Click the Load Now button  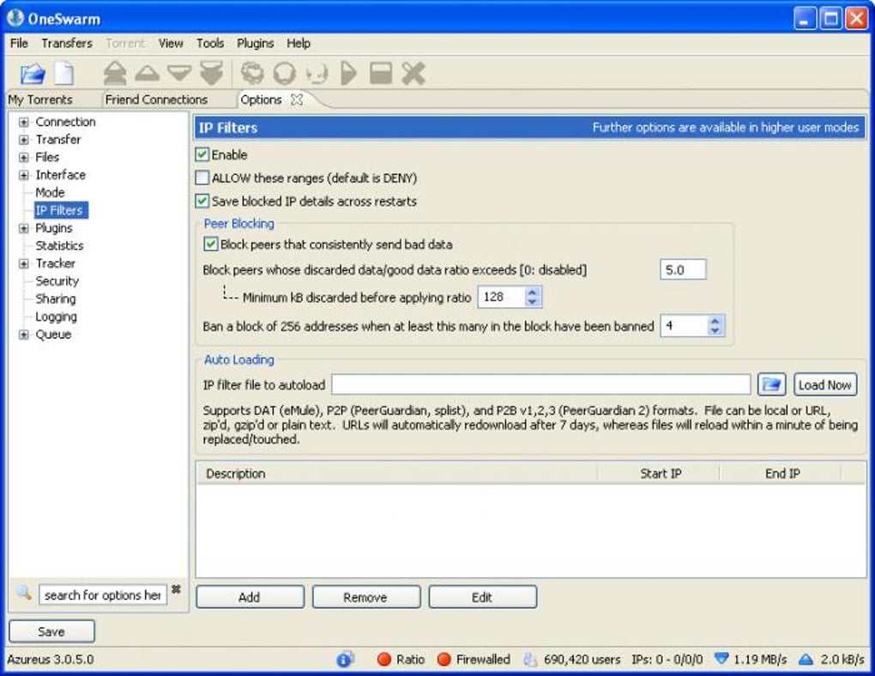pos(824,384)
